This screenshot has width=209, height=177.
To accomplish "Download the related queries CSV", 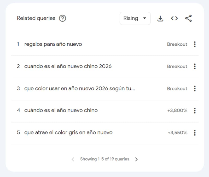I will [x=160, y=19].
